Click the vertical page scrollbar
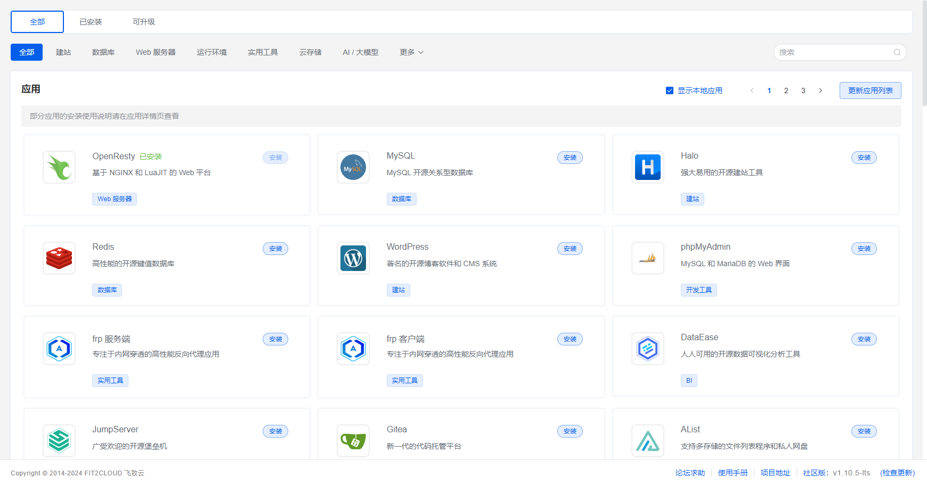Screen dimensions: 927x485 [925, 53]
